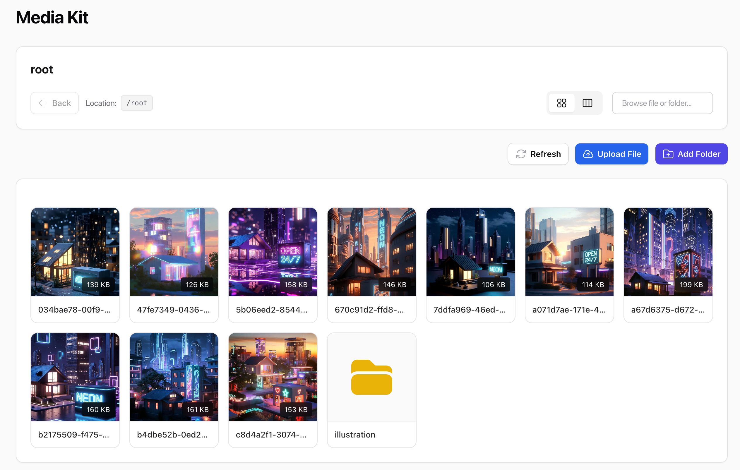Image resolution: width=740 pixels, height=470 pixels.
Task: Click the Upload File button
Action: click(x=611, y=154)
